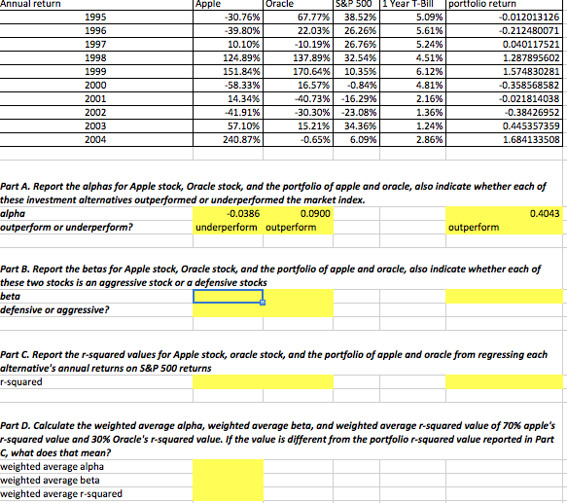Viewport: 567px width, 503px height.
Task: Click Apple 2000 return -58.33%
Action: [x=228, y=85]
